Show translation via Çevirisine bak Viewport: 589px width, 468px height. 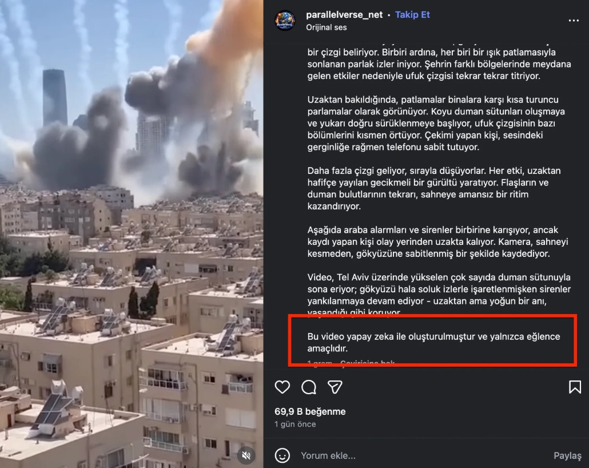[x=367, y=363]
